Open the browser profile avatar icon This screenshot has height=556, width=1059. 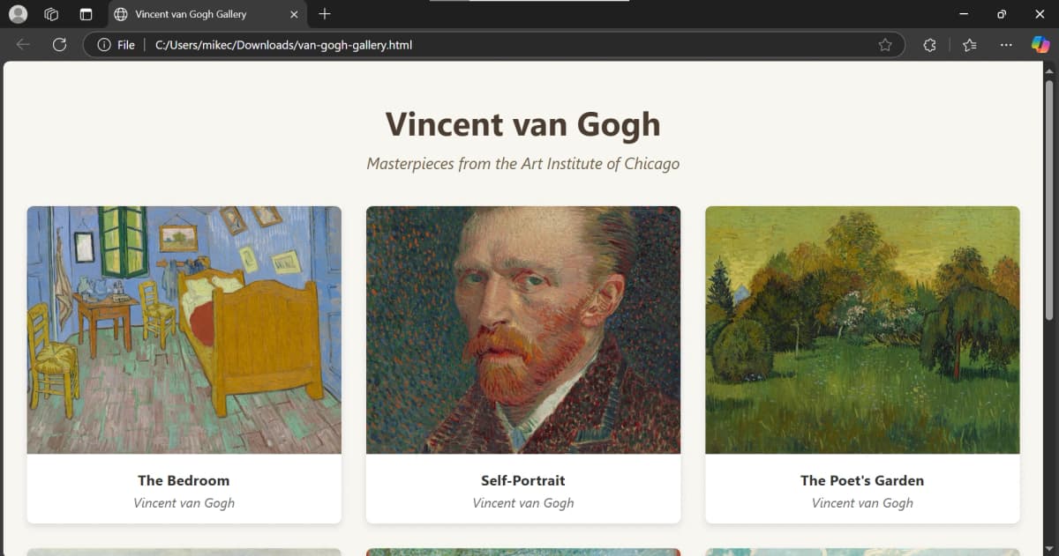click(18, 14)
